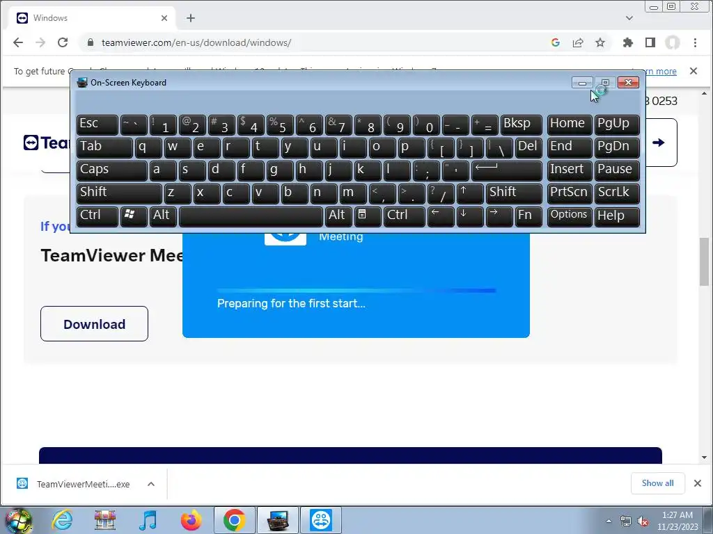Toggle the Caps key on the On-Screen Keyboard

[x=111, y=170]
